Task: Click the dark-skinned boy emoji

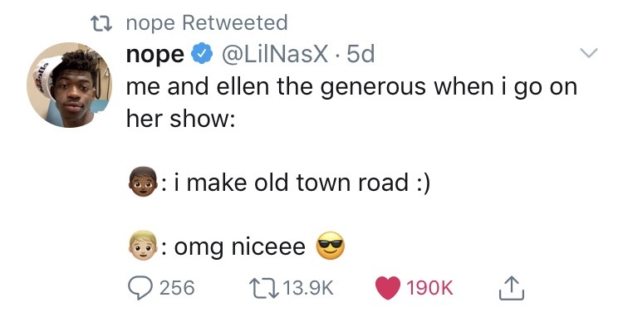Action: coord(142,181)
